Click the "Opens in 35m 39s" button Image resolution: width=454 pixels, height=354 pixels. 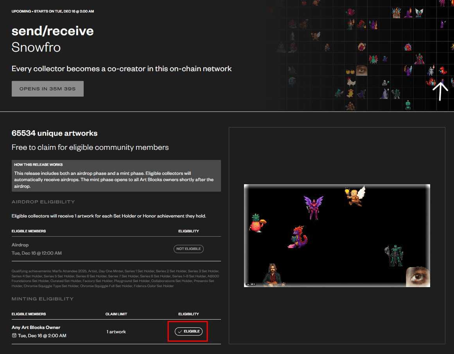[48, 89]
